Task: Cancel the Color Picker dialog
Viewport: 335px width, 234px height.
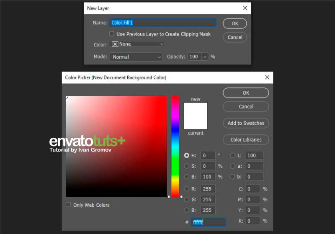Action: pyautogui.click(x=246, y=107)
